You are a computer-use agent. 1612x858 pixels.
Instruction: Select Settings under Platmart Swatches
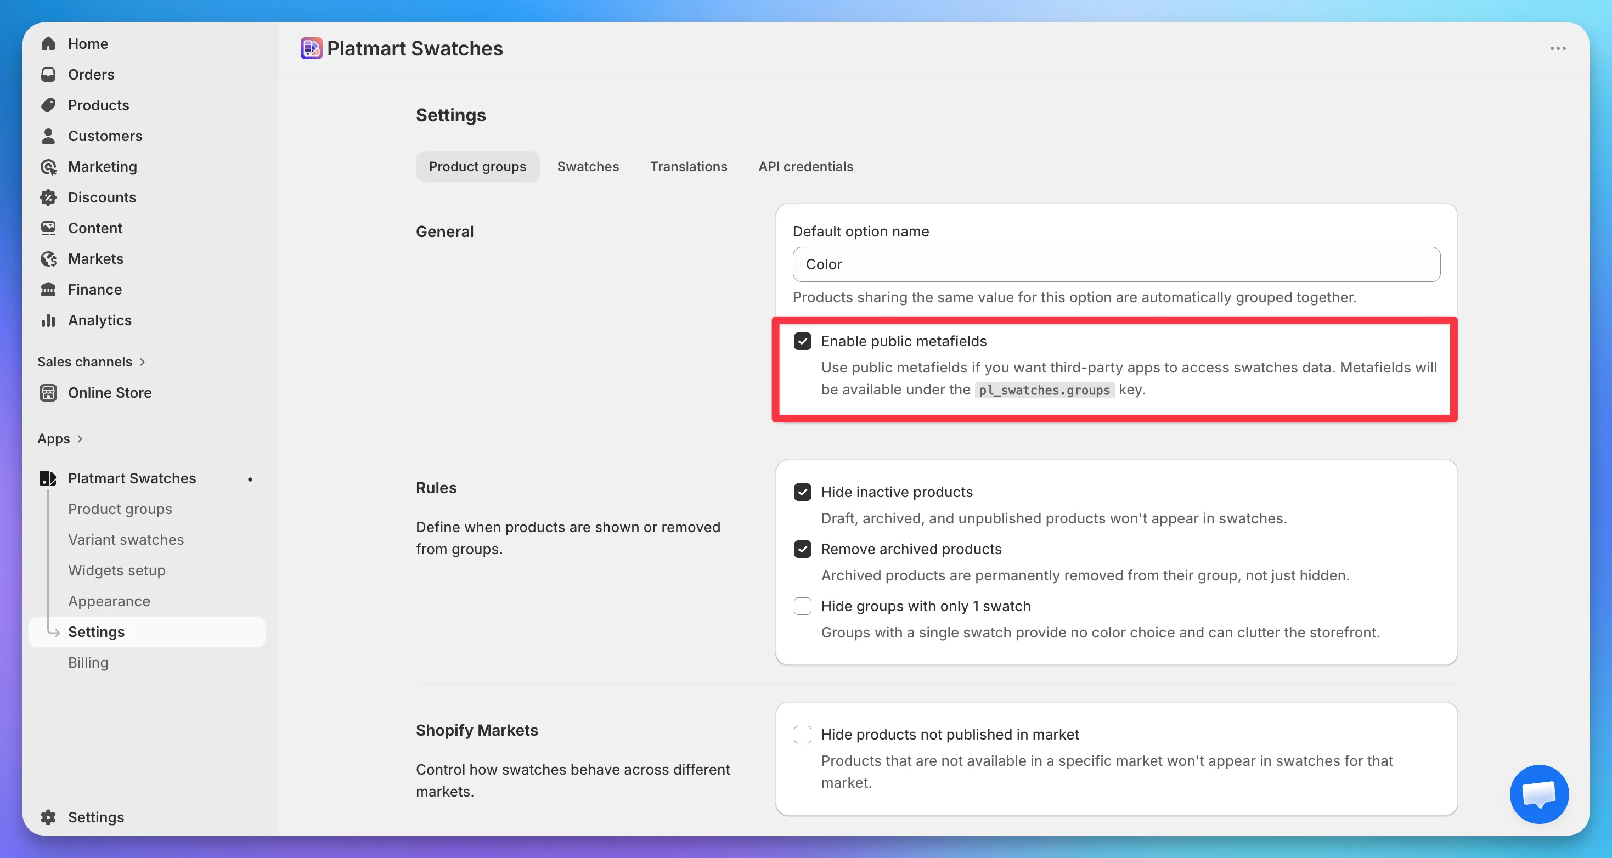(148, 631)
